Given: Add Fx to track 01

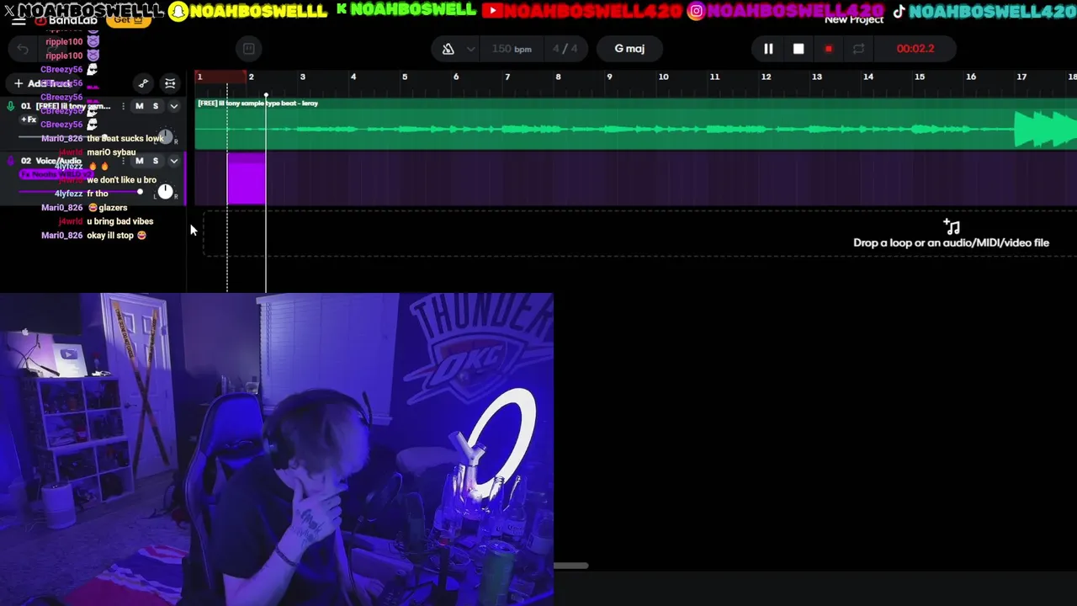Looking at the screenshot, I should click(x=29, y=120).
